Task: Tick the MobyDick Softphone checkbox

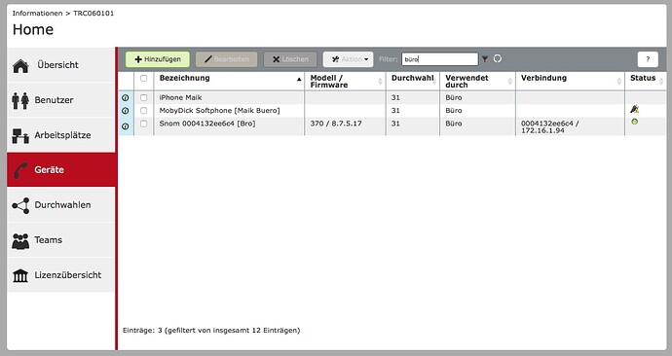Action: click(x=143, y=111)
